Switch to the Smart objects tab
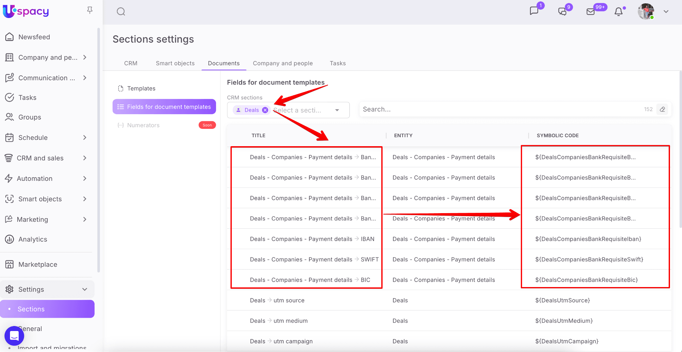Viewport: 682px width, 352px height. (x=175, y=63)
